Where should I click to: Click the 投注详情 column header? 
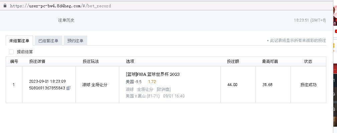point(37,62)
